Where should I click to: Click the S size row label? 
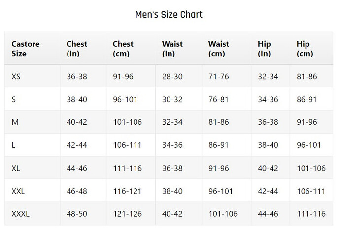(x=13, y=100)
